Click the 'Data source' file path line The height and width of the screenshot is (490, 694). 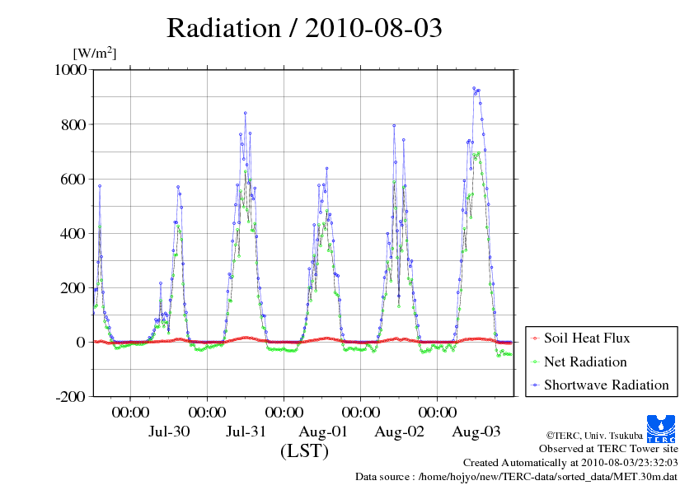[516, 477]
